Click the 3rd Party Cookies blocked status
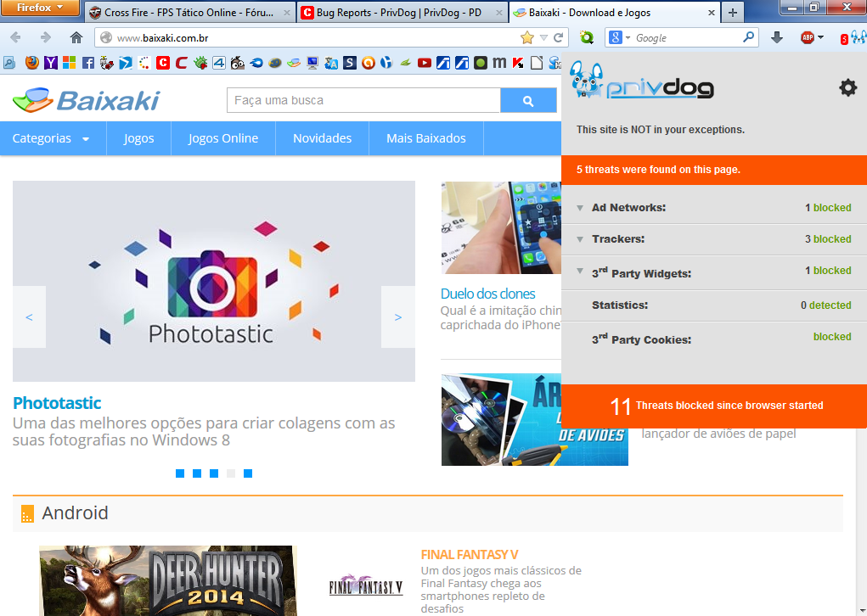The width and height of the screenshot is (867, 616). [x=832, y=337]
